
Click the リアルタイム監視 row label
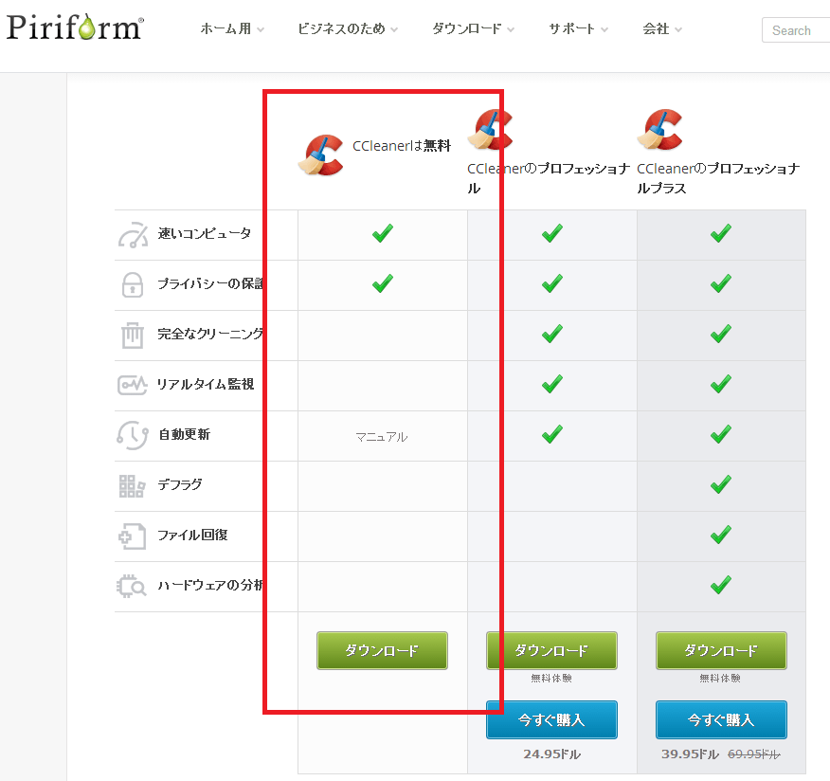(x=206, y=385)
